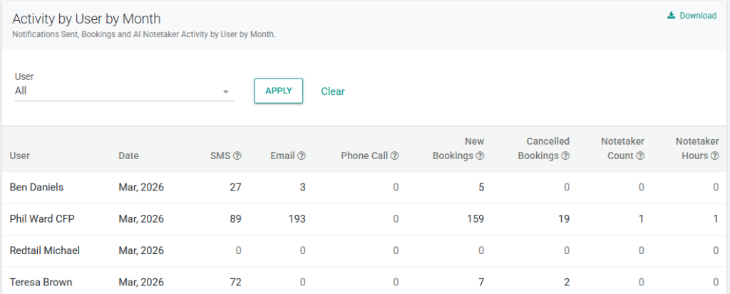Click the Clear link

pyautogui.click(x=333, y=91)
